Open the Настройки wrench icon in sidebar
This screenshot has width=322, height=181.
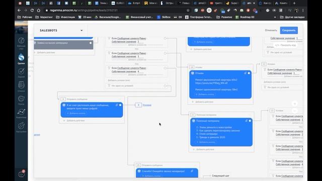[x=21, y=126]
